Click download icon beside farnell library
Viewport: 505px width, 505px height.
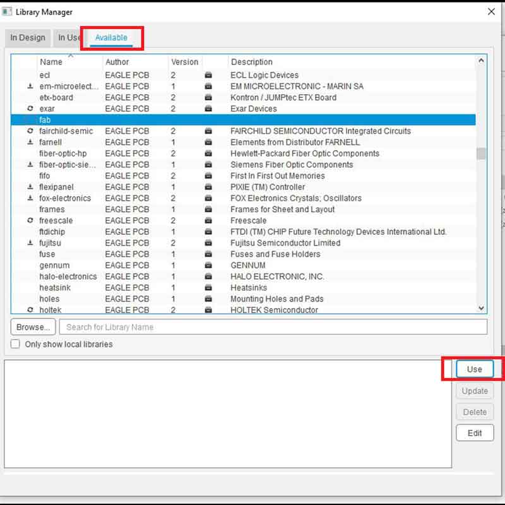[30, 142]
